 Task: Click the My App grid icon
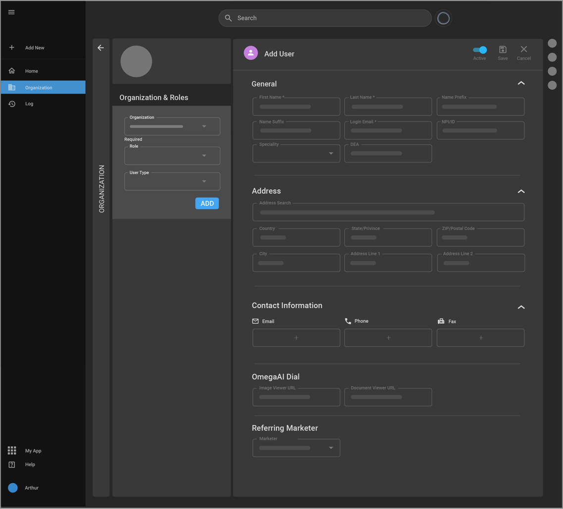12,451
